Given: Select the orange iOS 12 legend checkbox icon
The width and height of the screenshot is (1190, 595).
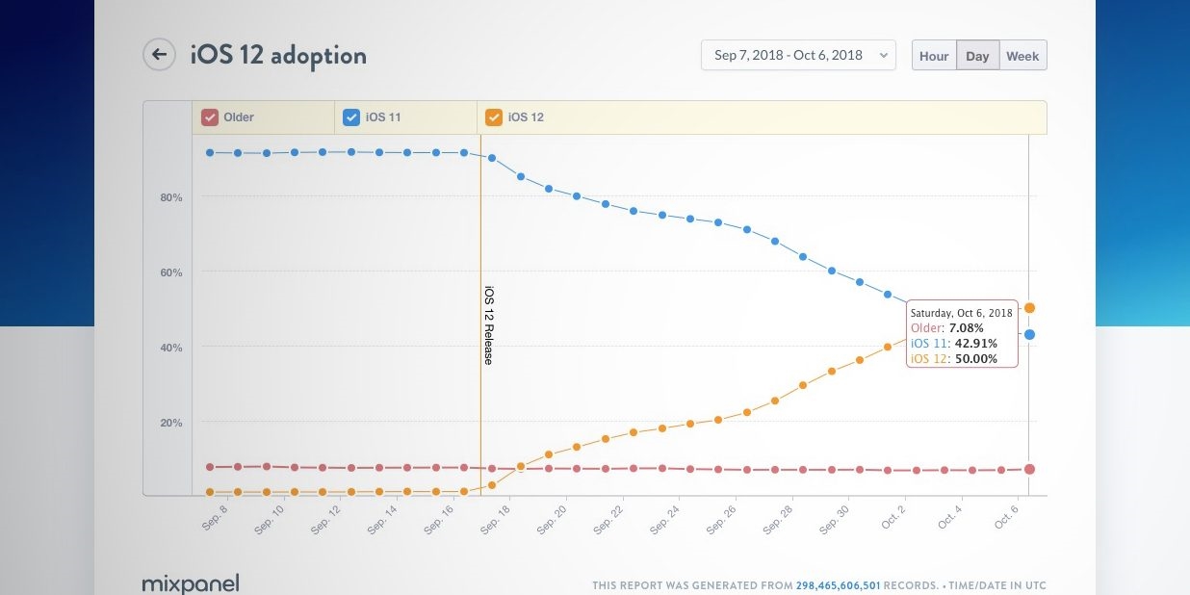Looking at the screenshot, I should 494,116.
